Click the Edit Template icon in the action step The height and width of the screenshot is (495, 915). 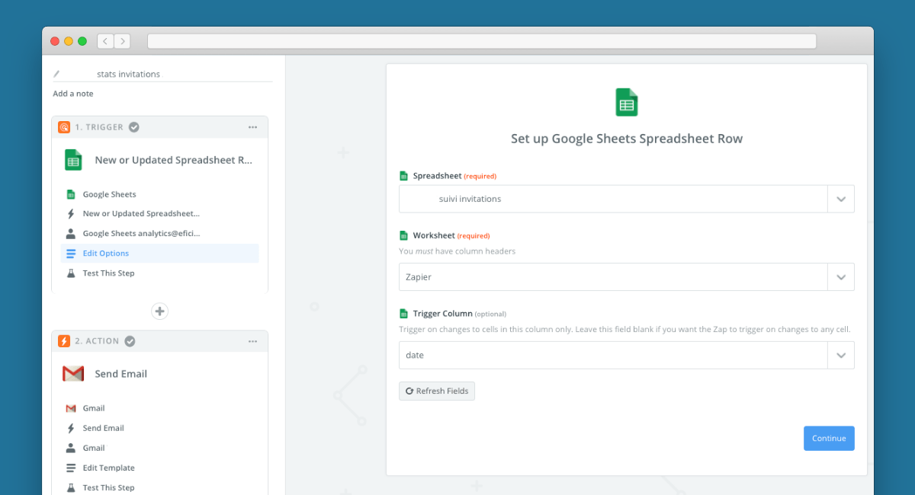(71, 468)
